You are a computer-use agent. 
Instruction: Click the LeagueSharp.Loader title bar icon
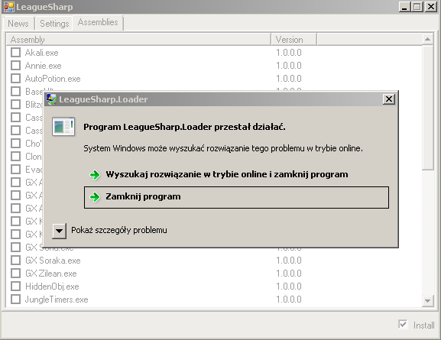coord(51,99)
